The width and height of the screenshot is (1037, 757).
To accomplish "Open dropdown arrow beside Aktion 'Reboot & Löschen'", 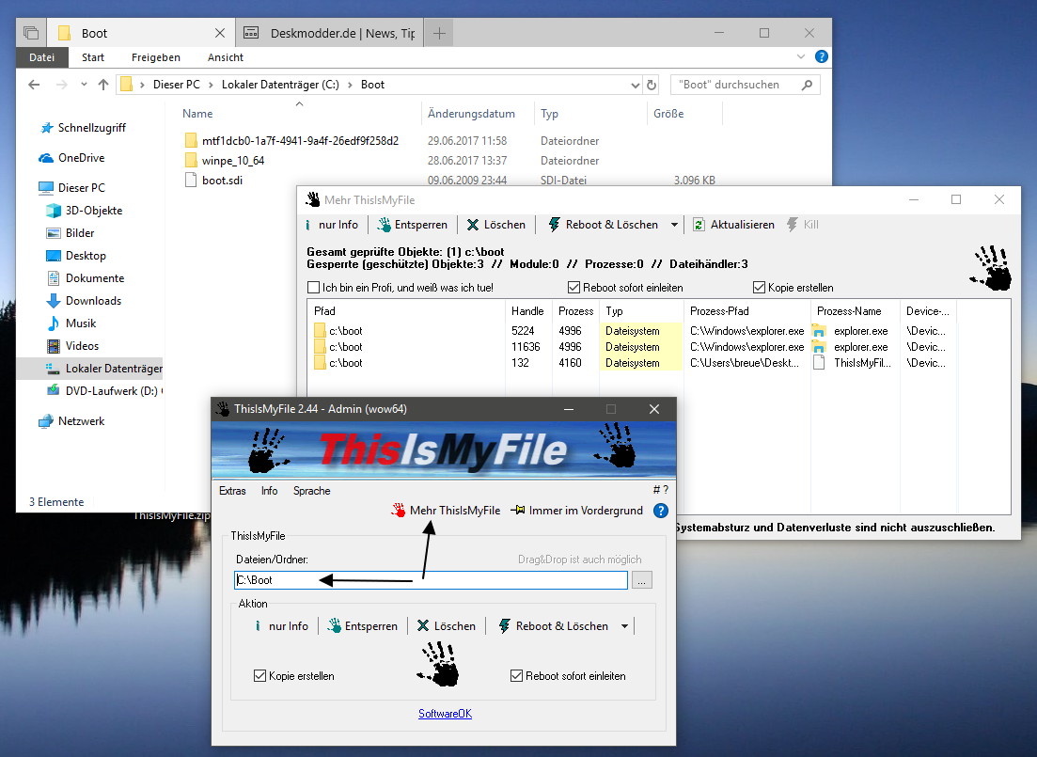I will (624, 626).
